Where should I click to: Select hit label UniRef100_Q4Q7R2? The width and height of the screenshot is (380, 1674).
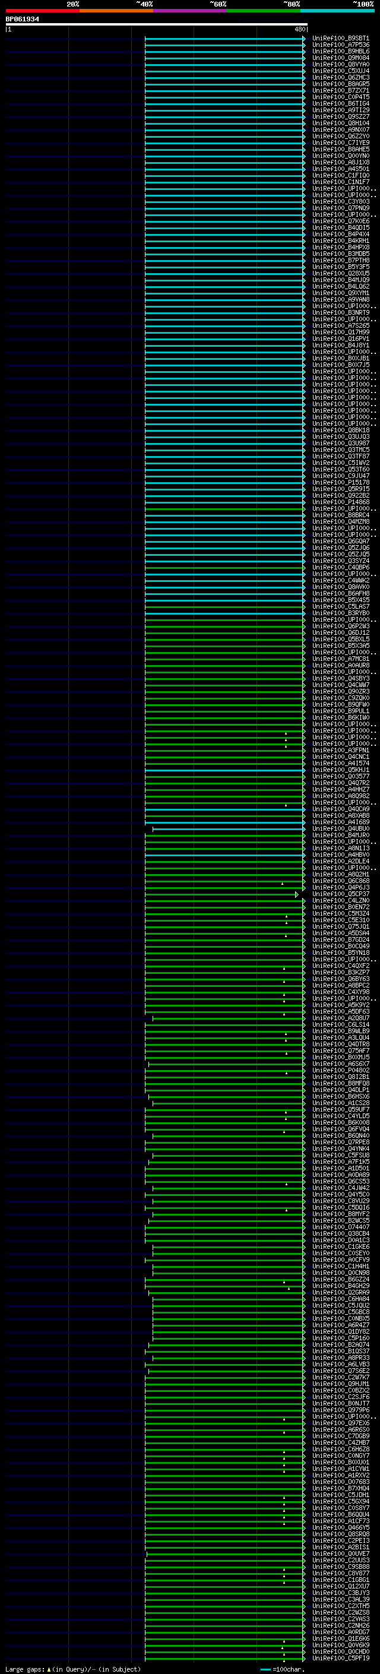340,783
